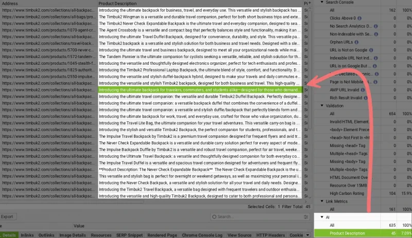
Task: Sort by Product Description column header
Action: point(200,4)
